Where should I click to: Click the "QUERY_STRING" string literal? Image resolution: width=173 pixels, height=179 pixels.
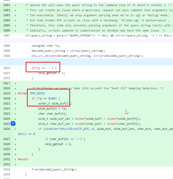tap(76, 35)
